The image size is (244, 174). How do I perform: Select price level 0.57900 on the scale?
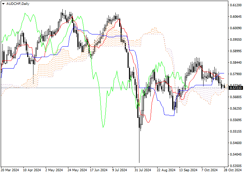tap(236, 74)
